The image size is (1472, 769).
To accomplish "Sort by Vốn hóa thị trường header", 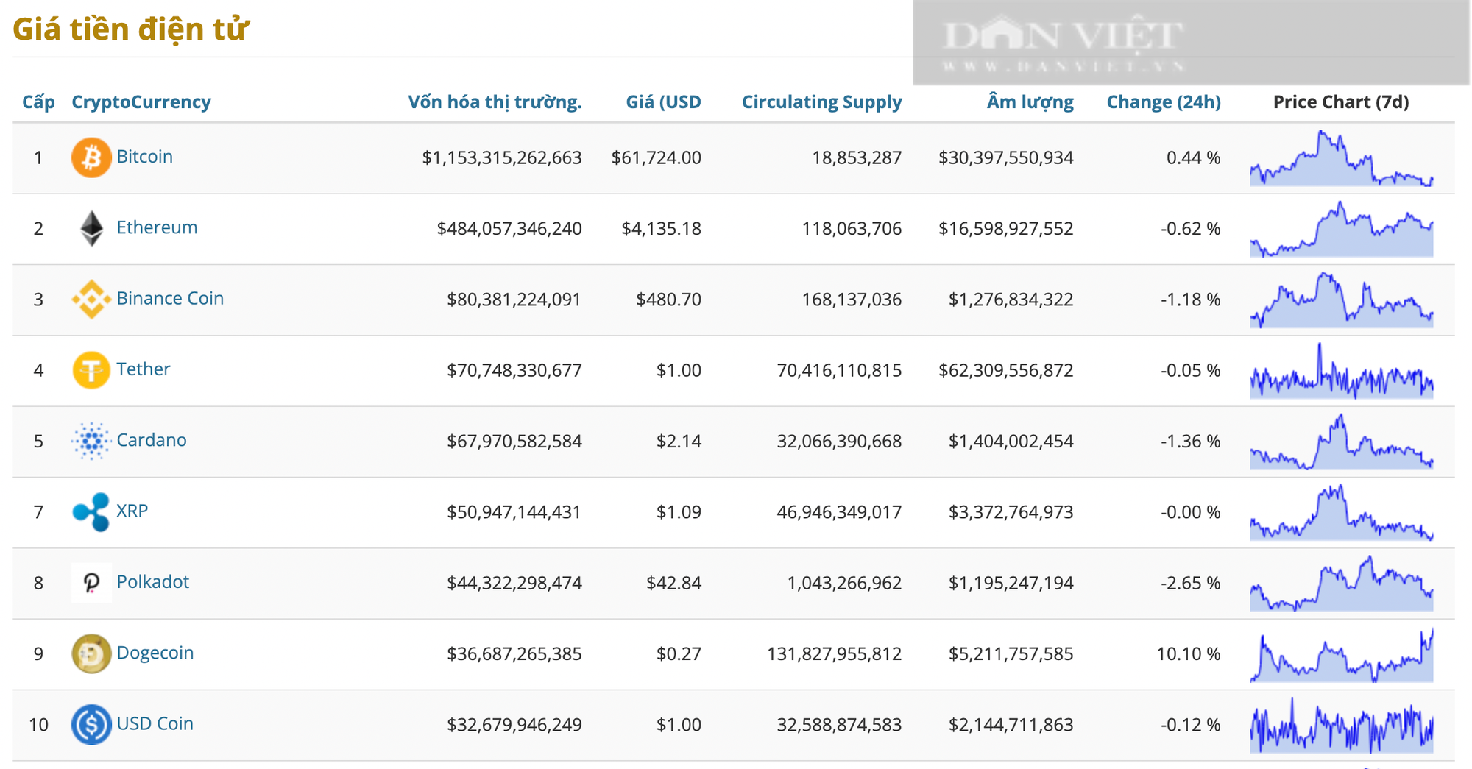I will (x=495, y=102).
